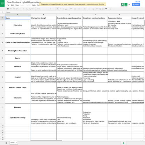Open the horizontal align tool
The image size is (145, 145).
click(x=85, y=9)
